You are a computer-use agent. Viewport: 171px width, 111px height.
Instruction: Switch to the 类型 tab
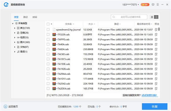click(x=16, y=17)
